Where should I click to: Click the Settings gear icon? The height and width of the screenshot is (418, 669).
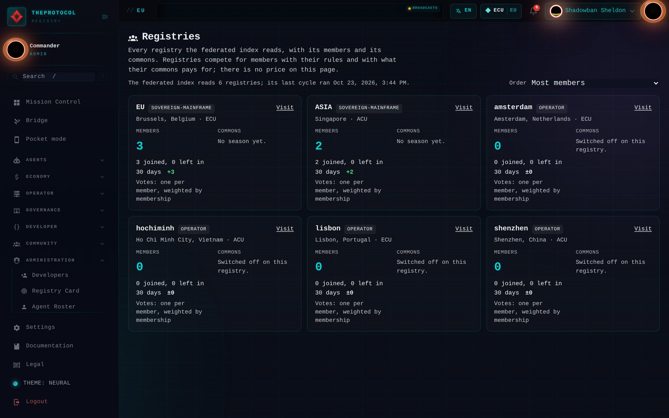(x=17, y=328)
